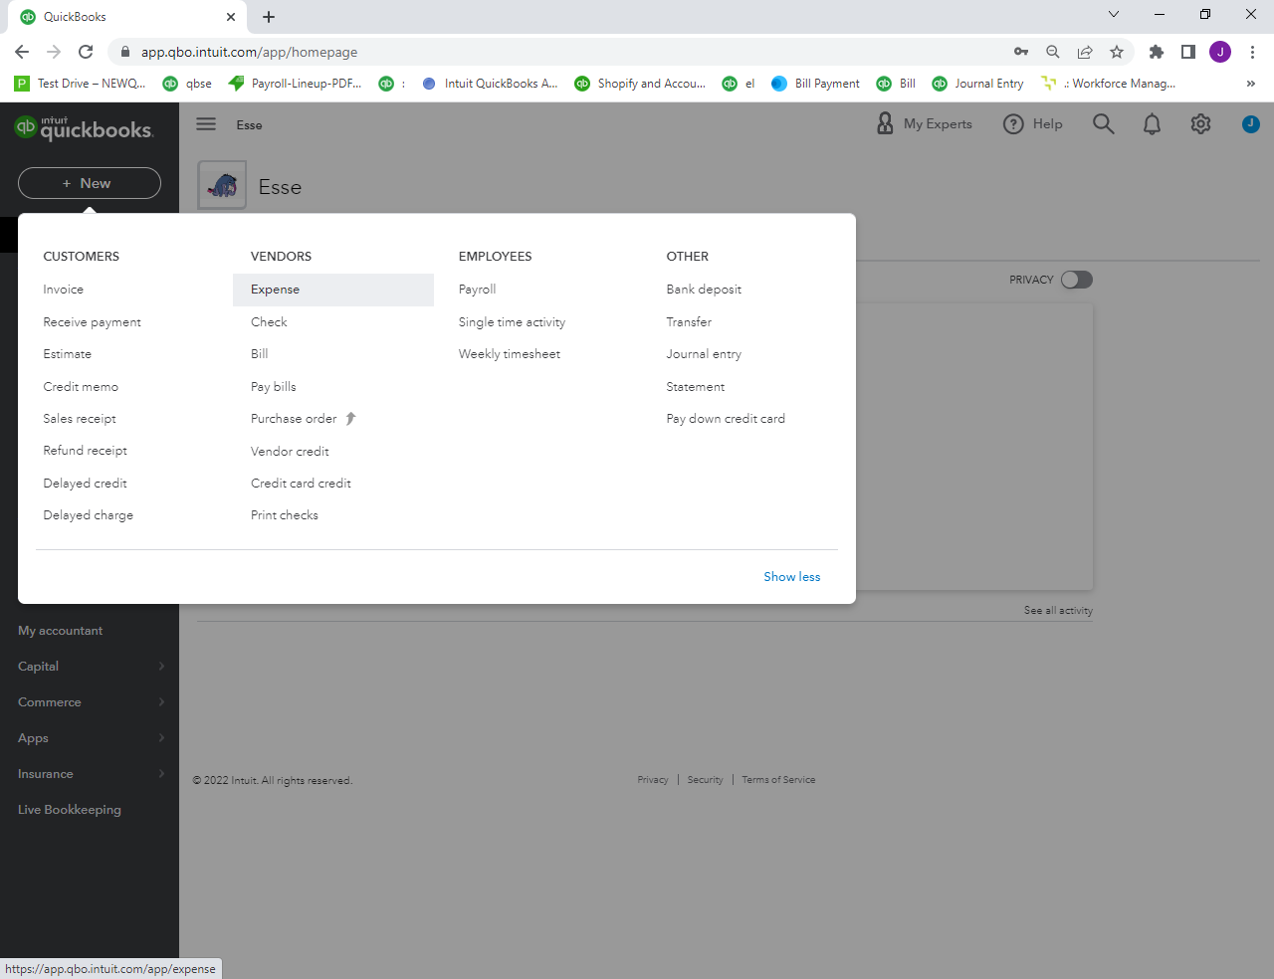1274x979 pixels.
Task: Choose Invoice under Customers
Action: click(64, 290)
